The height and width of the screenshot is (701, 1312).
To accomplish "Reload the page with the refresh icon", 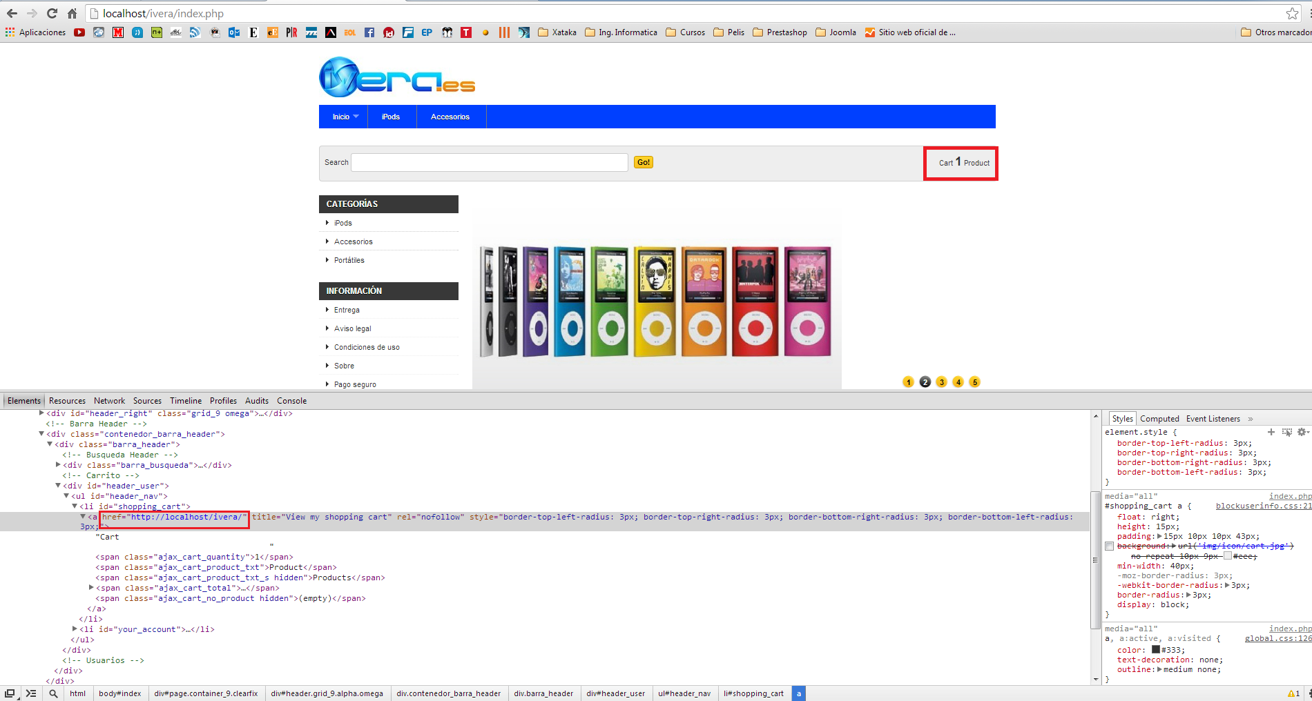I will pos(52,13).
